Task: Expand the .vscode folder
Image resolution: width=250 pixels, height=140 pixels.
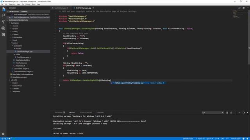Action: point(11,26)
